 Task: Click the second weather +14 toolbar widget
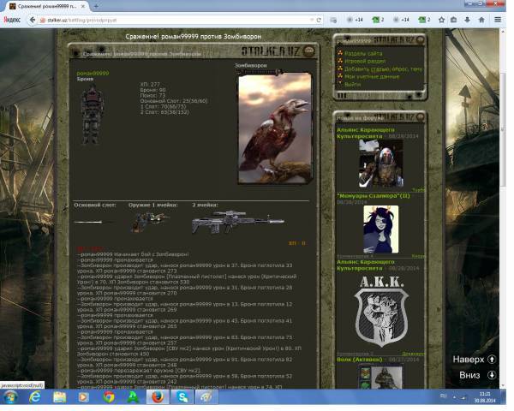point(401,20)
